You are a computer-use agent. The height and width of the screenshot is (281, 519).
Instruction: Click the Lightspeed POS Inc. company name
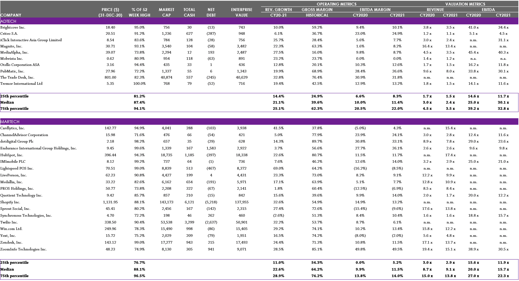pyautogui.click(x=17, y=168)
